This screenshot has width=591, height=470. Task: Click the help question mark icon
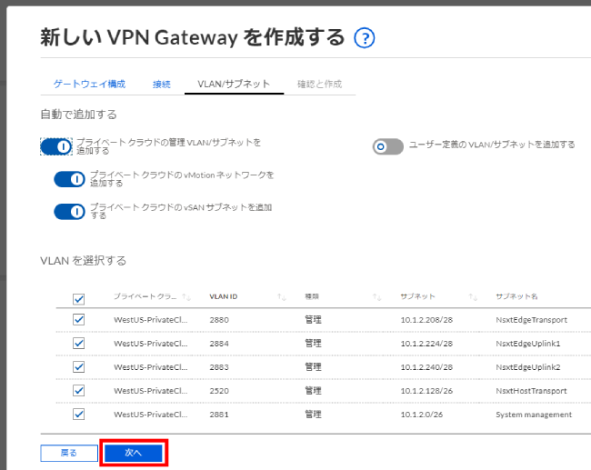(x=365, y=38)
